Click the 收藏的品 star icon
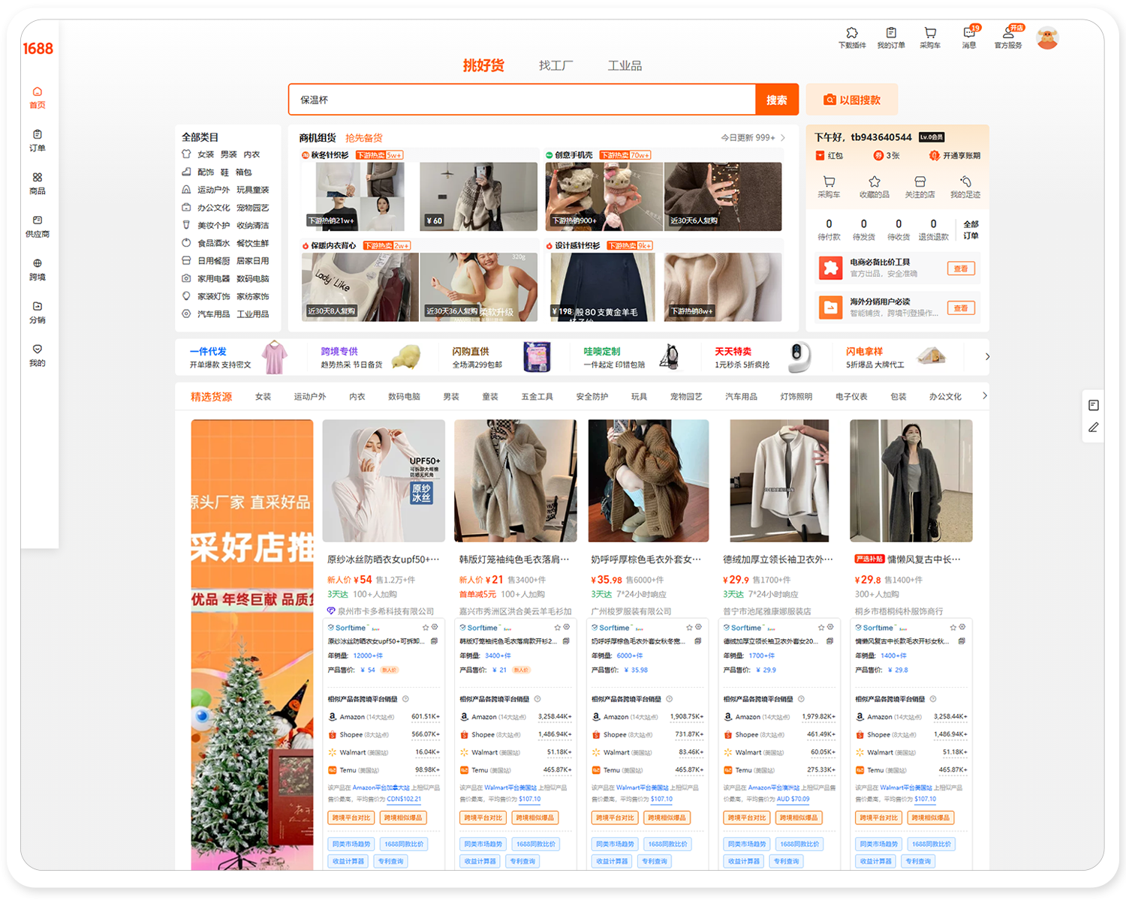Viewport: 1126px width, 900px height. pos(875,182)
